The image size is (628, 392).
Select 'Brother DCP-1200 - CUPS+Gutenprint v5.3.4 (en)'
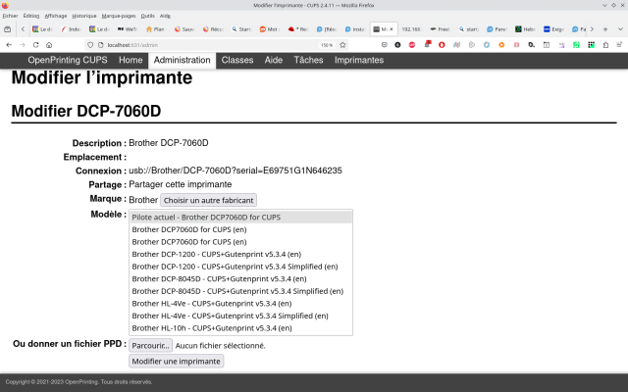[x=240, y=254]
